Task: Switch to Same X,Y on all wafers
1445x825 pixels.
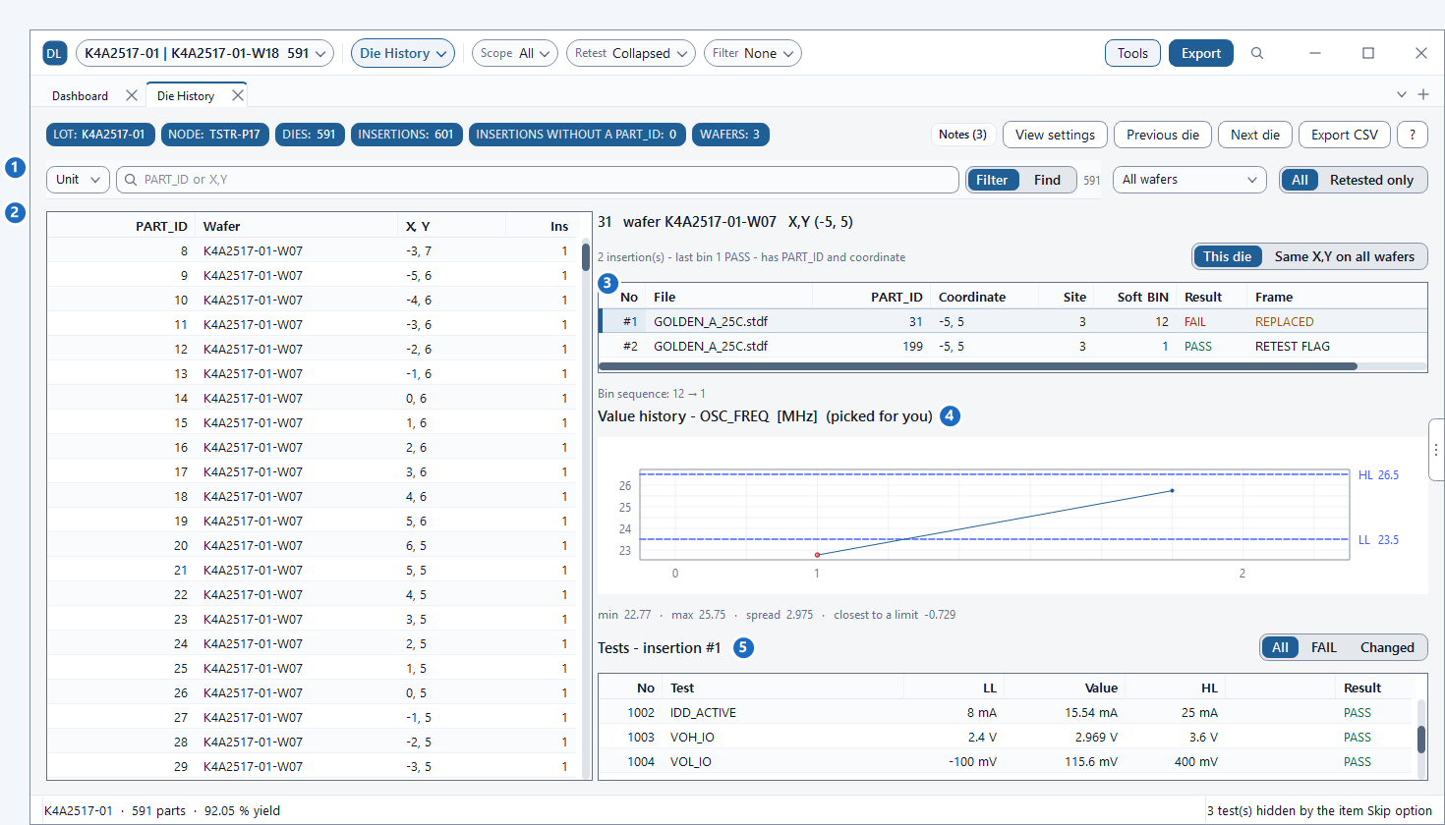Action: pos(1344,256)
